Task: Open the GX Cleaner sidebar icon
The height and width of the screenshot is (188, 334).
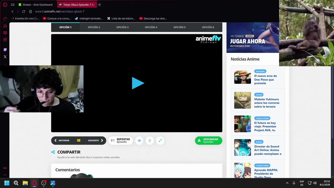Action: tap(5, 26)
